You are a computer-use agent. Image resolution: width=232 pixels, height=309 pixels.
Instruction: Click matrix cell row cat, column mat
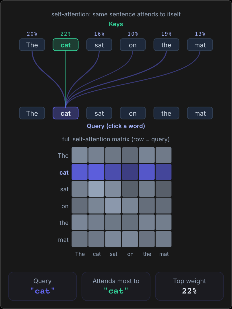point(164,172)
